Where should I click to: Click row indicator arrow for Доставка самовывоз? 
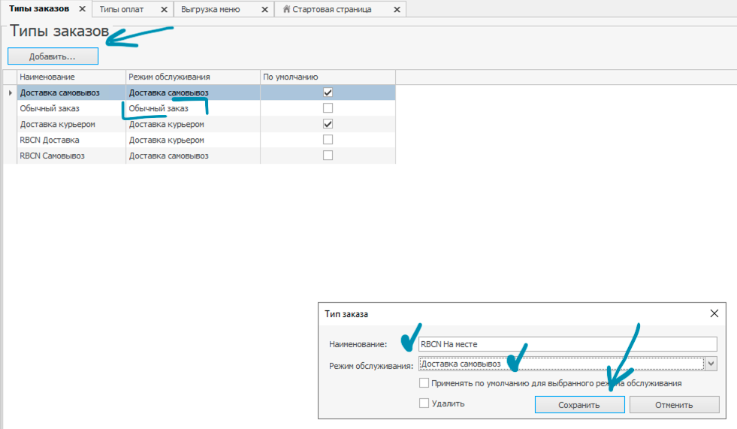(x=10, y=92)
